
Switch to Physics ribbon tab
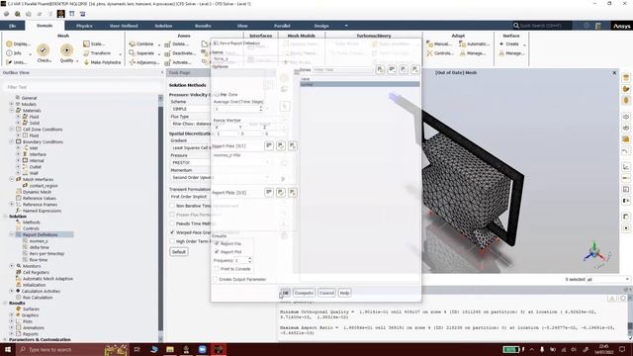[84, 26]
